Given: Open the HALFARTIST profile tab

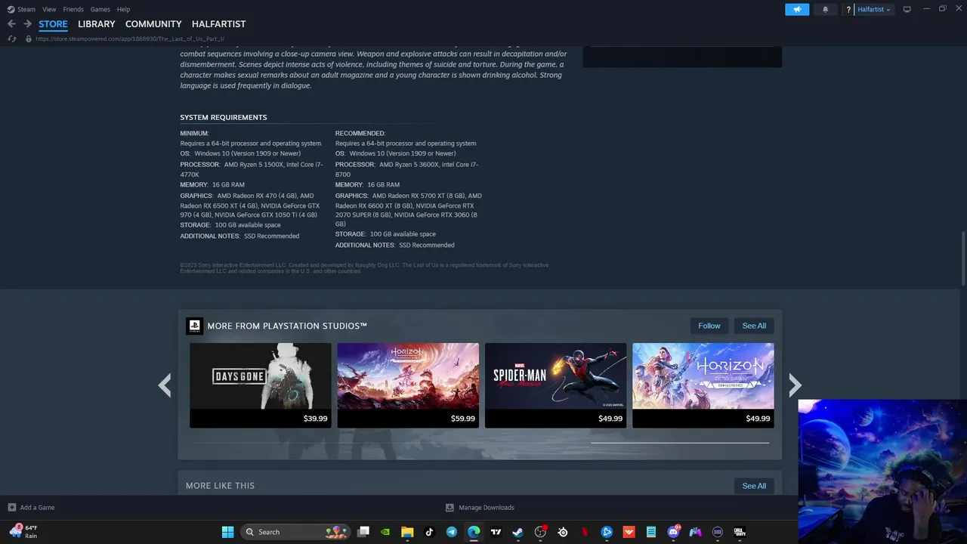Looking at the screenshot, I should point(218,24).
